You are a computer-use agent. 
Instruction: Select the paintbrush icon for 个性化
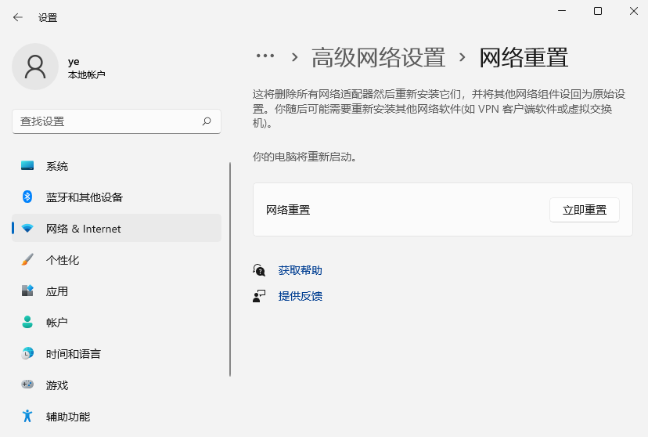pyautogui.click(x=27, y=260)
